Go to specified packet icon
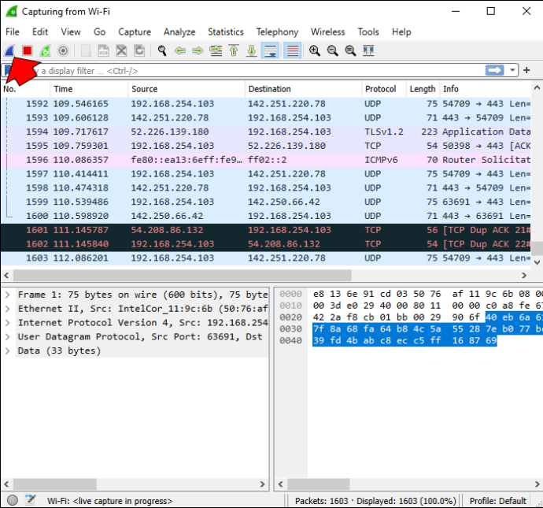This screenshot has height=508, width=543. point(216,51)
